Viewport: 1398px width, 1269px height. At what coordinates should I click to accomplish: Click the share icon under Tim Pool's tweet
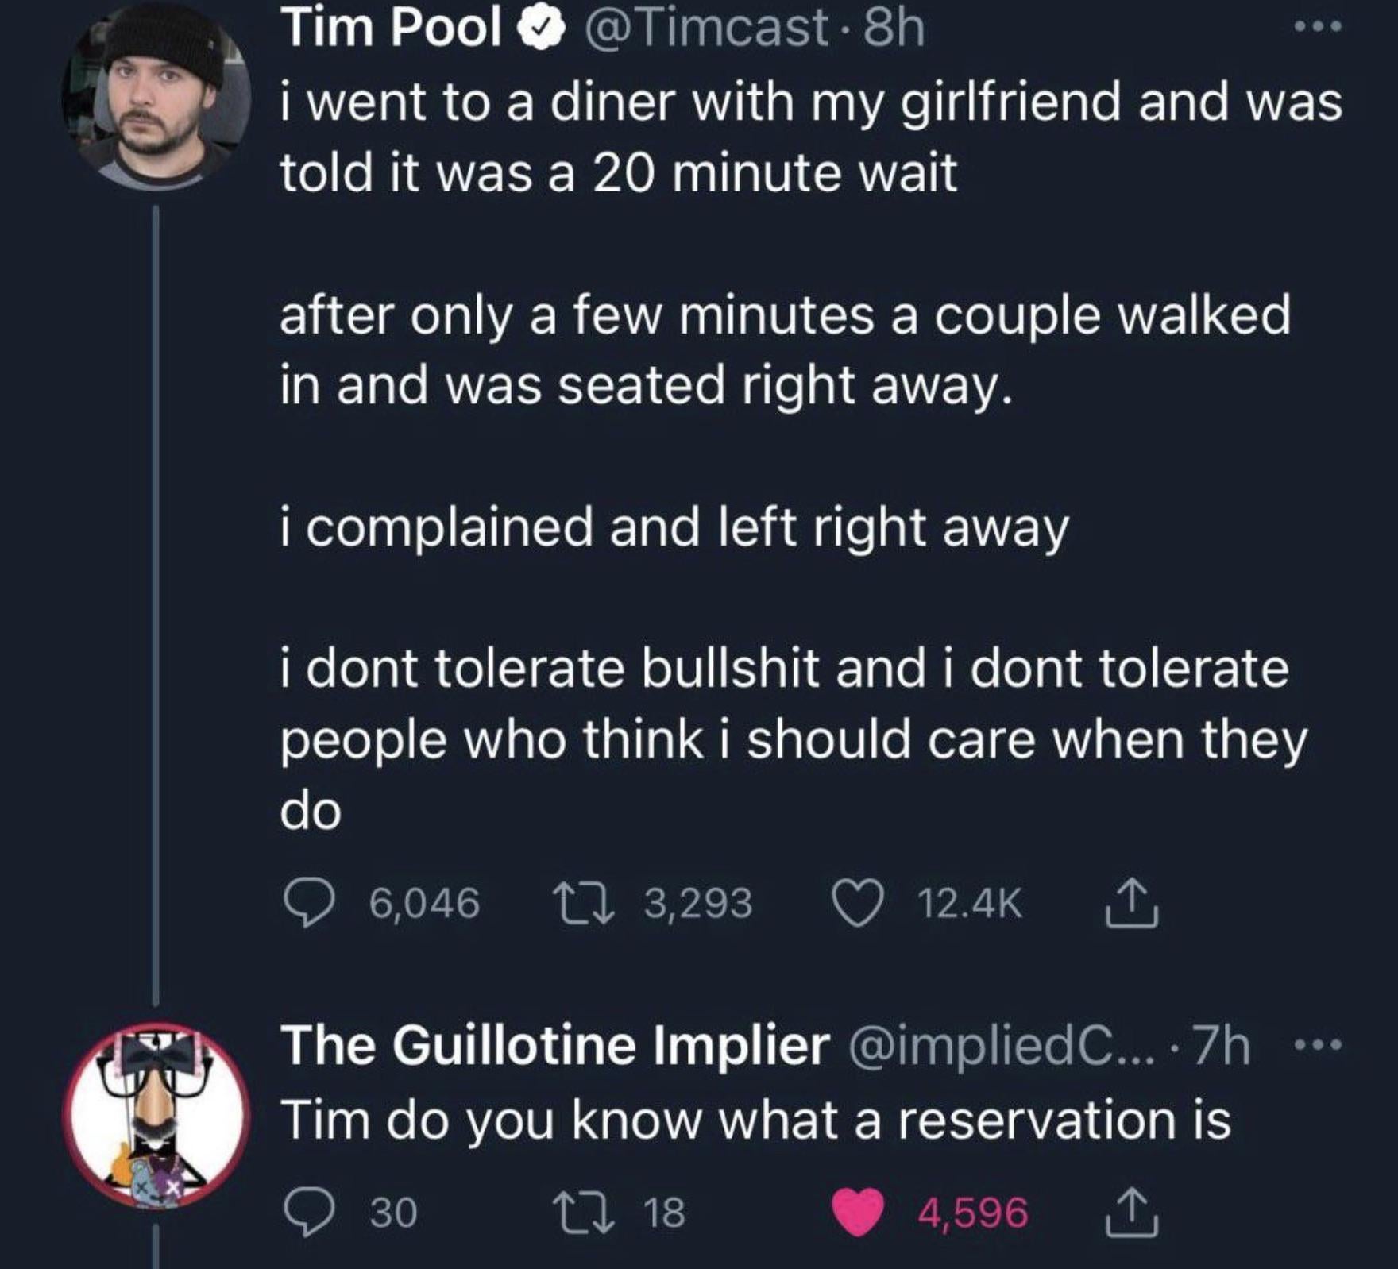pos(1131,904)
